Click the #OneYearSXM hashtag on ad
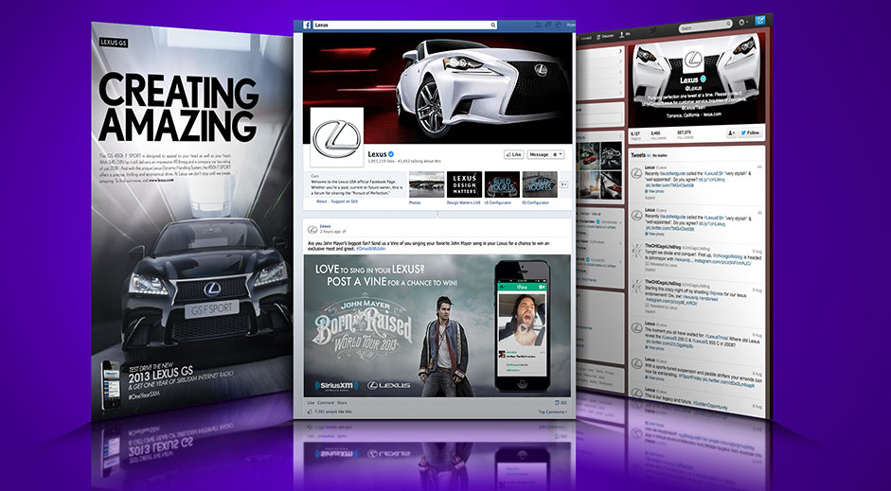The image size is (891, 491). point(144,396)
